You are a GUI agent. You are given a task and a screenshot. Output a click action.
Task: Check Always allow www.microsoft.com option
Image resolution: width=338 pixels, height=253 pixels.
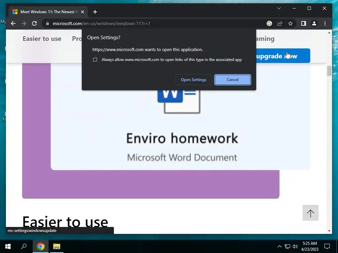(95, 60)
